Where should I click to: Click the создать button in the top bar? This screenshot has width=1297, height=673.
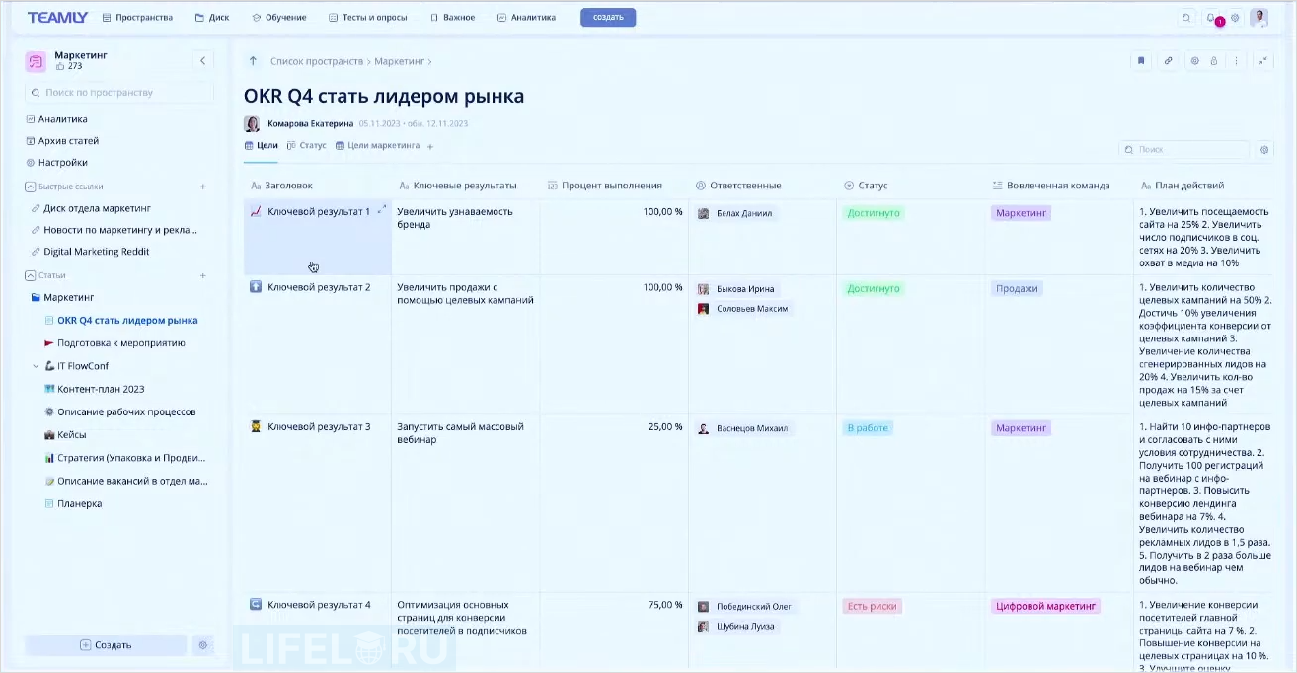pos(607,17)
